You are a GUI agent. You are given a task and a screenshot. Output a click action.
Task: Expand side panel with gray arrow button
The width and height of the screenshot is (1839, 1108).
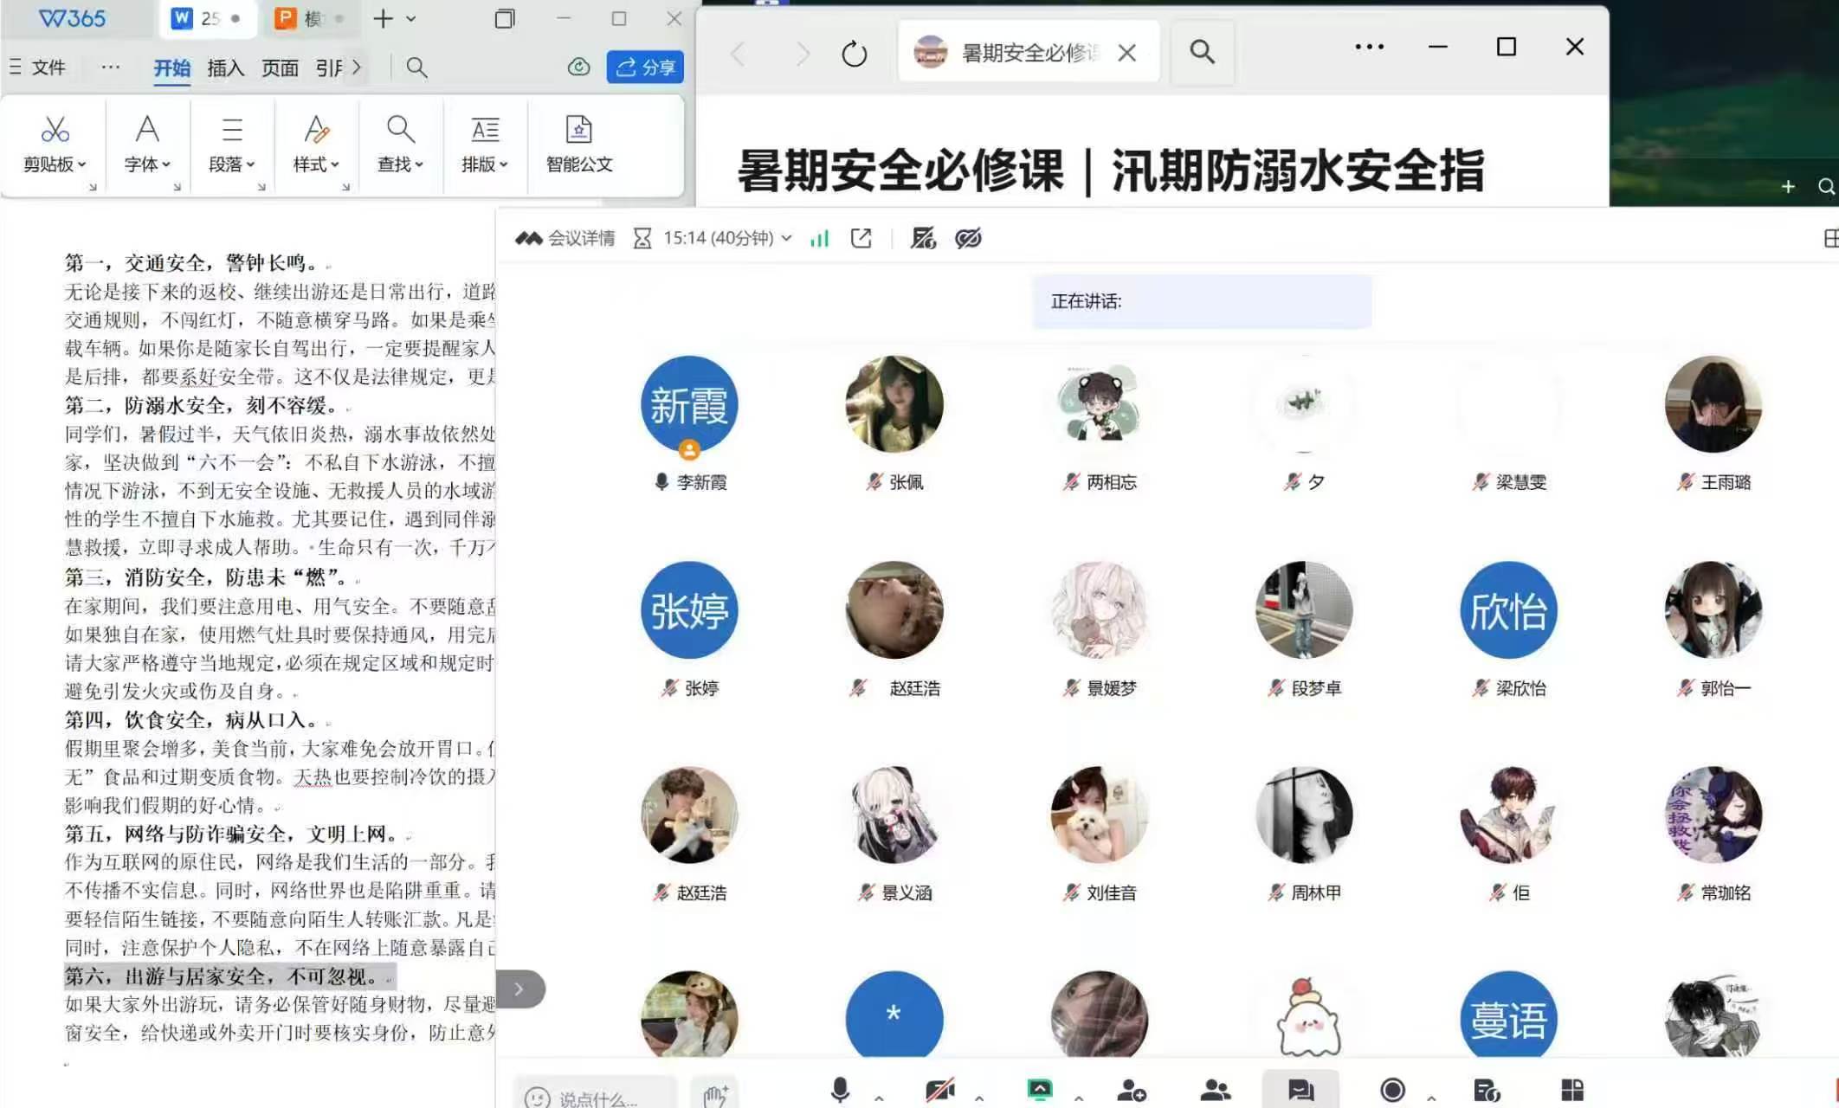pos(519,989)
